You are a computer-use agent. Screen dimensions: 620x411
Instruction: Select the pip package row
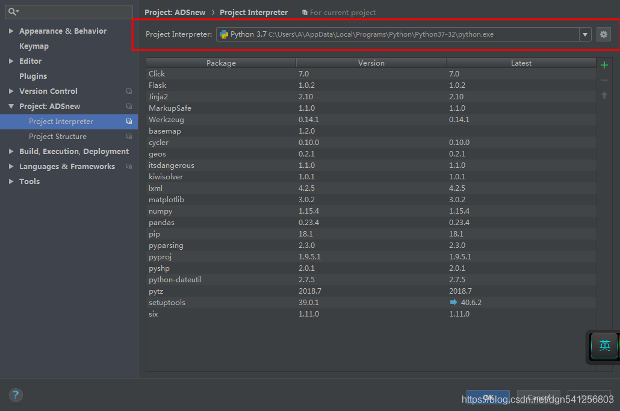click(371, 234)
